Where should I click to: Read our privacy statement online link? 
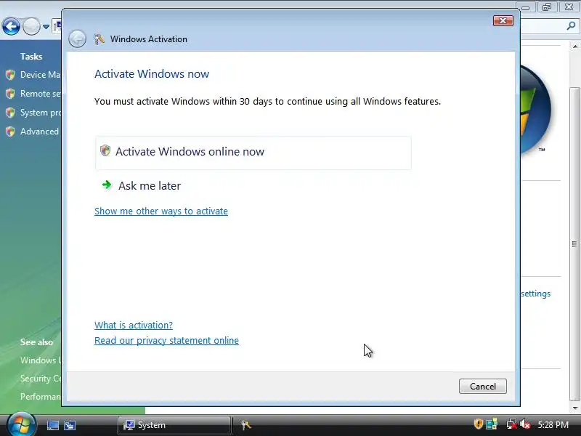pyautogui.click(x=166, y=340)
